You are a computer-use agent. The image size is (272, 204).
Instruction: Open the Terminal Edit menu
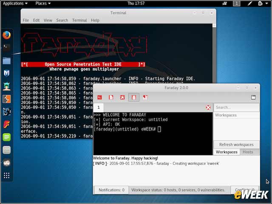click(x=36, y=20)
